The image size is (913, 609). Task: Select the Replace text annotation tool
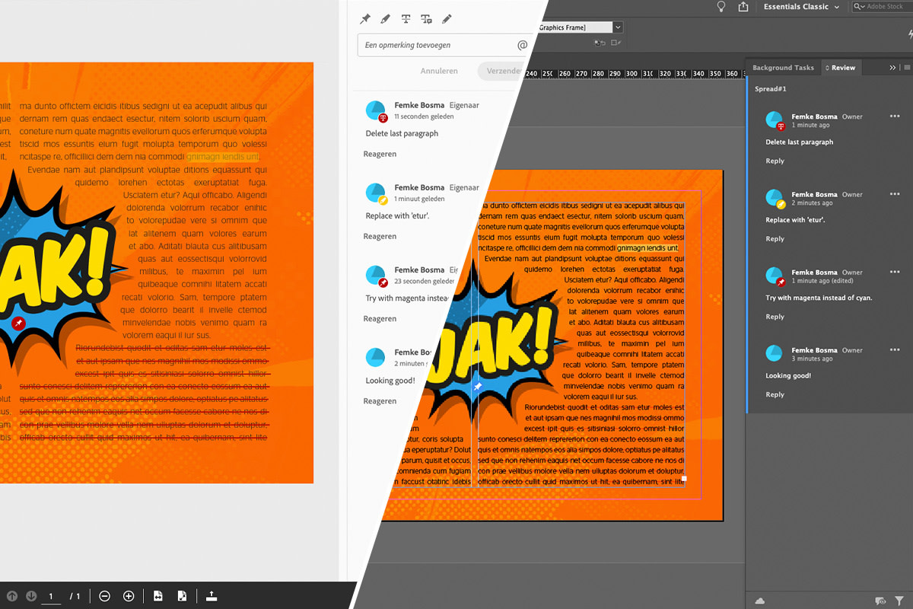426,18
